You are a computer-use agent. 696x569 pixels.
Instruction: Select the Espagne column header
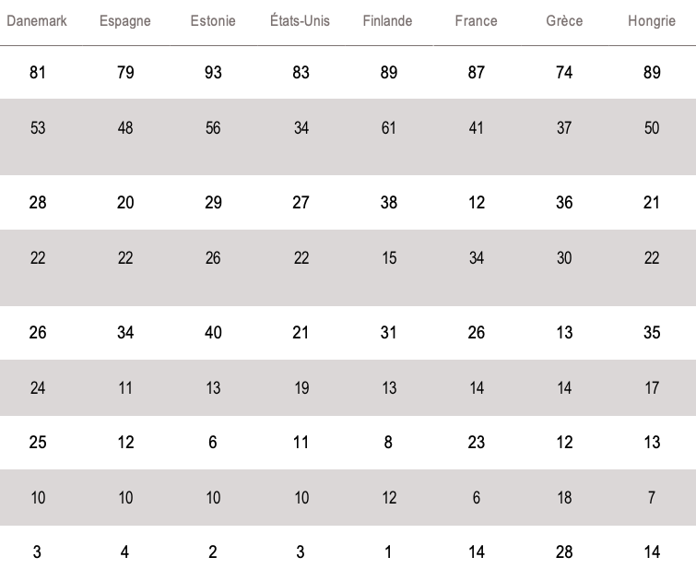coord(125,21)
